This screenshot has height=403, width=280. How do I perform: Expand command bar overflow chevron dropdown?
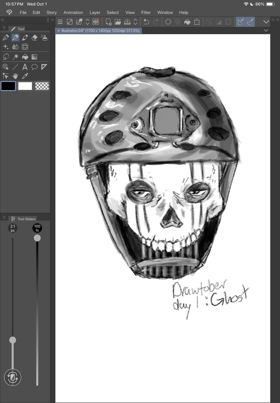(x=266, y=22)
